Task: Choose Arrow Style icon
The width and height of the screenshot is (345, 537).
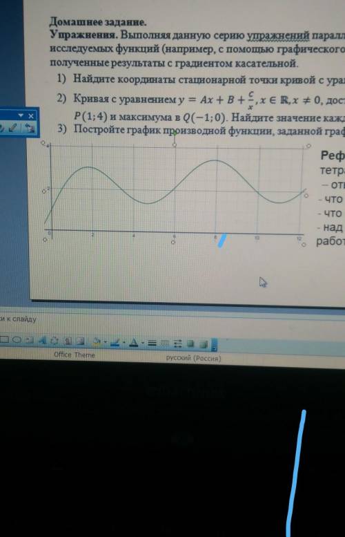Action: 178,343
